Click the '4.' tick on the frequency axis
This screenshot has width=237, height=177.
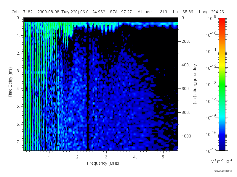click(x=135, y=157)
